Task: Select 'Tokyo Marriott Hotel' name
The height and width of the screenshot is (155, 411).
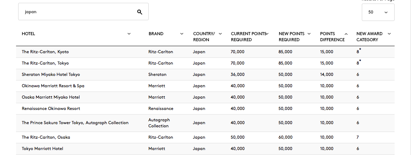Action: click(x=42, y=149)
